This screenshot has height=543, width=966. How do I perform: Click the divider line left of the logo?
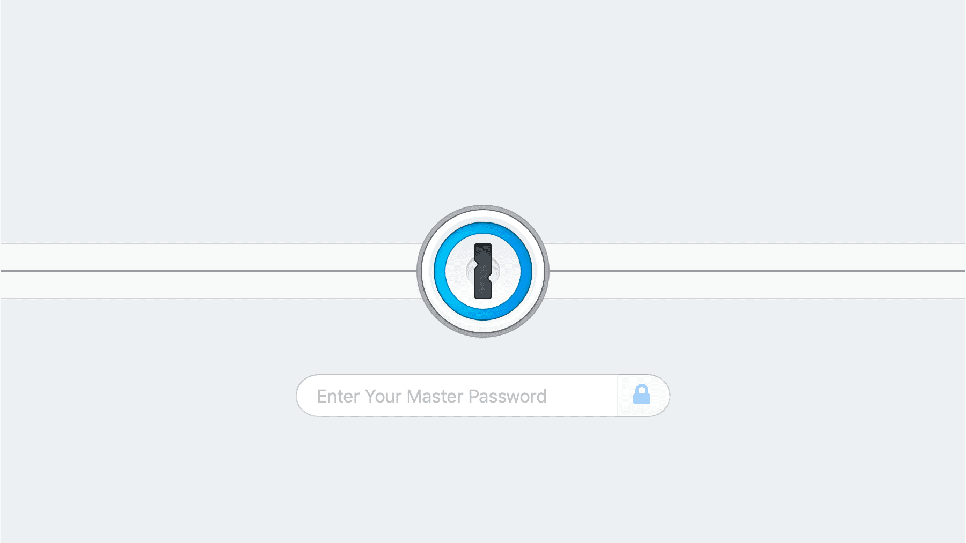[209, 271]
